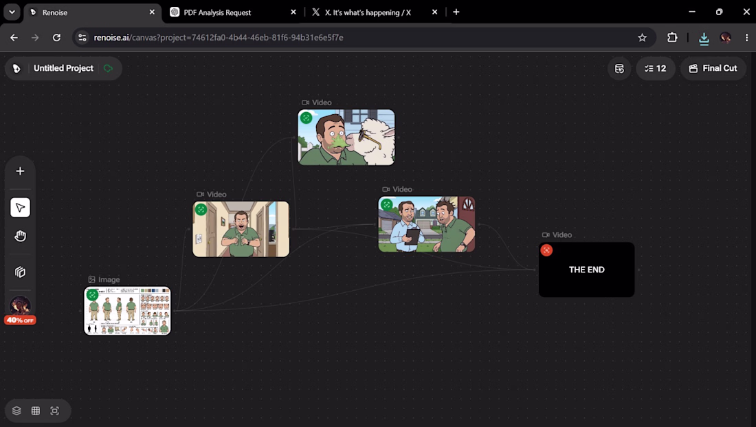Select the video thumbnail of man in hallway
Image resolution: width=756 pixels, height=427 pixels.
point(241,229)
